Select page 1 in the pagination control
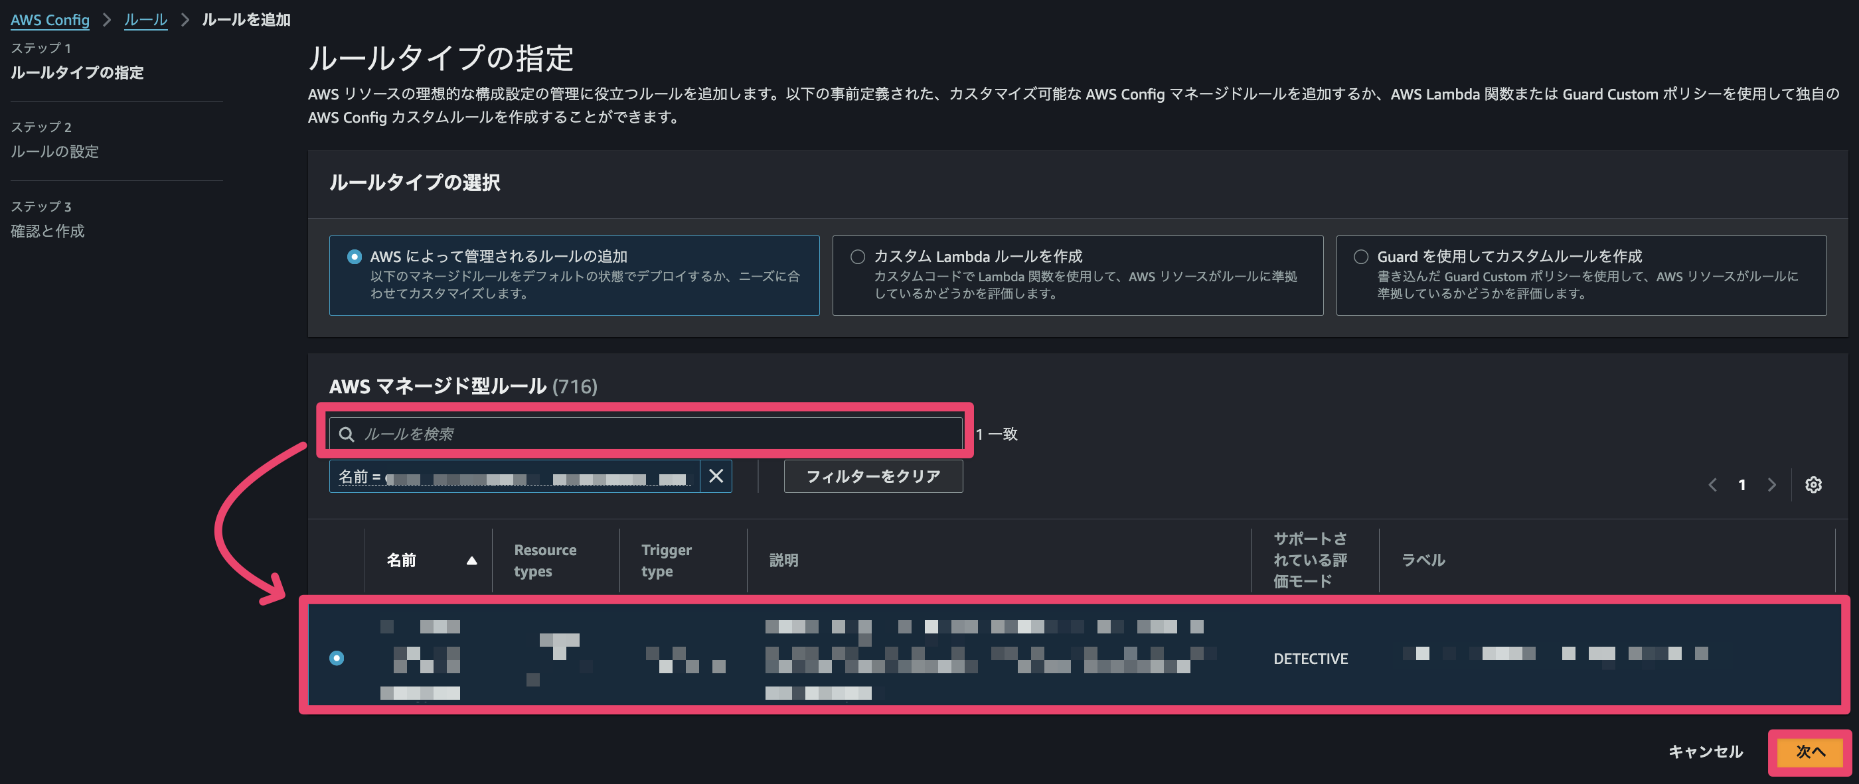This screenshot has height=784, width=1859. tap(1742, 485)
